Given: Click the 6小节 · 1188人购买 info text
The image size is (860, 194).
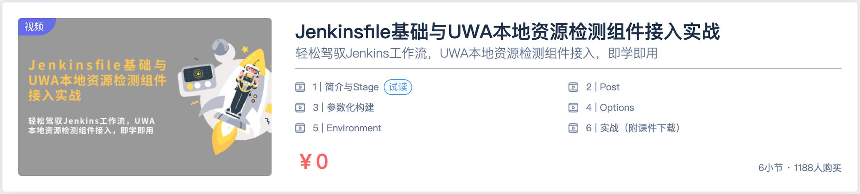Looking at the screenshot, I should pos(800,168).
